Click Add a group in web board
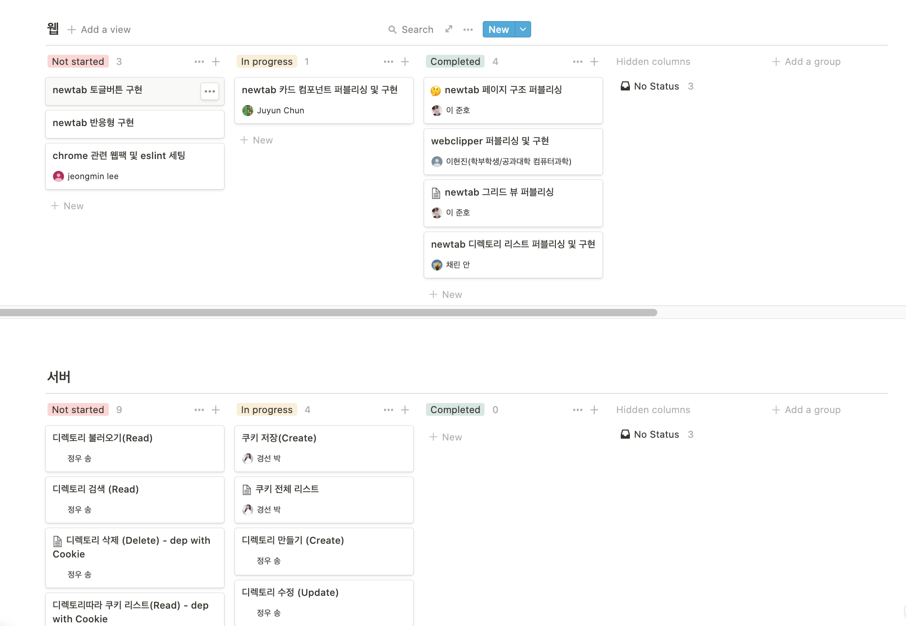The image size is (906, 626). (806, 62)
